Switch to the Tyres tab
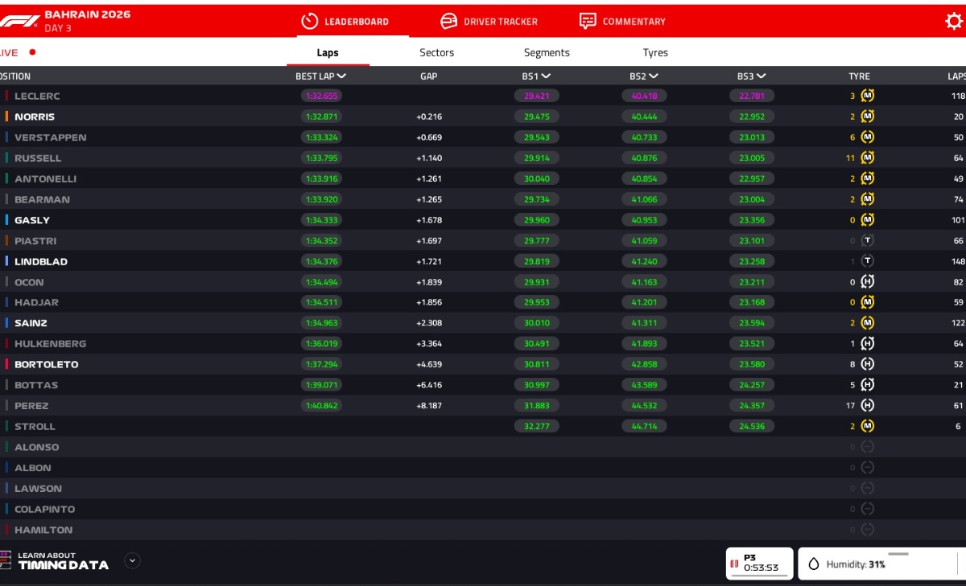The height and width of the screenshot is (586, 966). pos(655,52)
